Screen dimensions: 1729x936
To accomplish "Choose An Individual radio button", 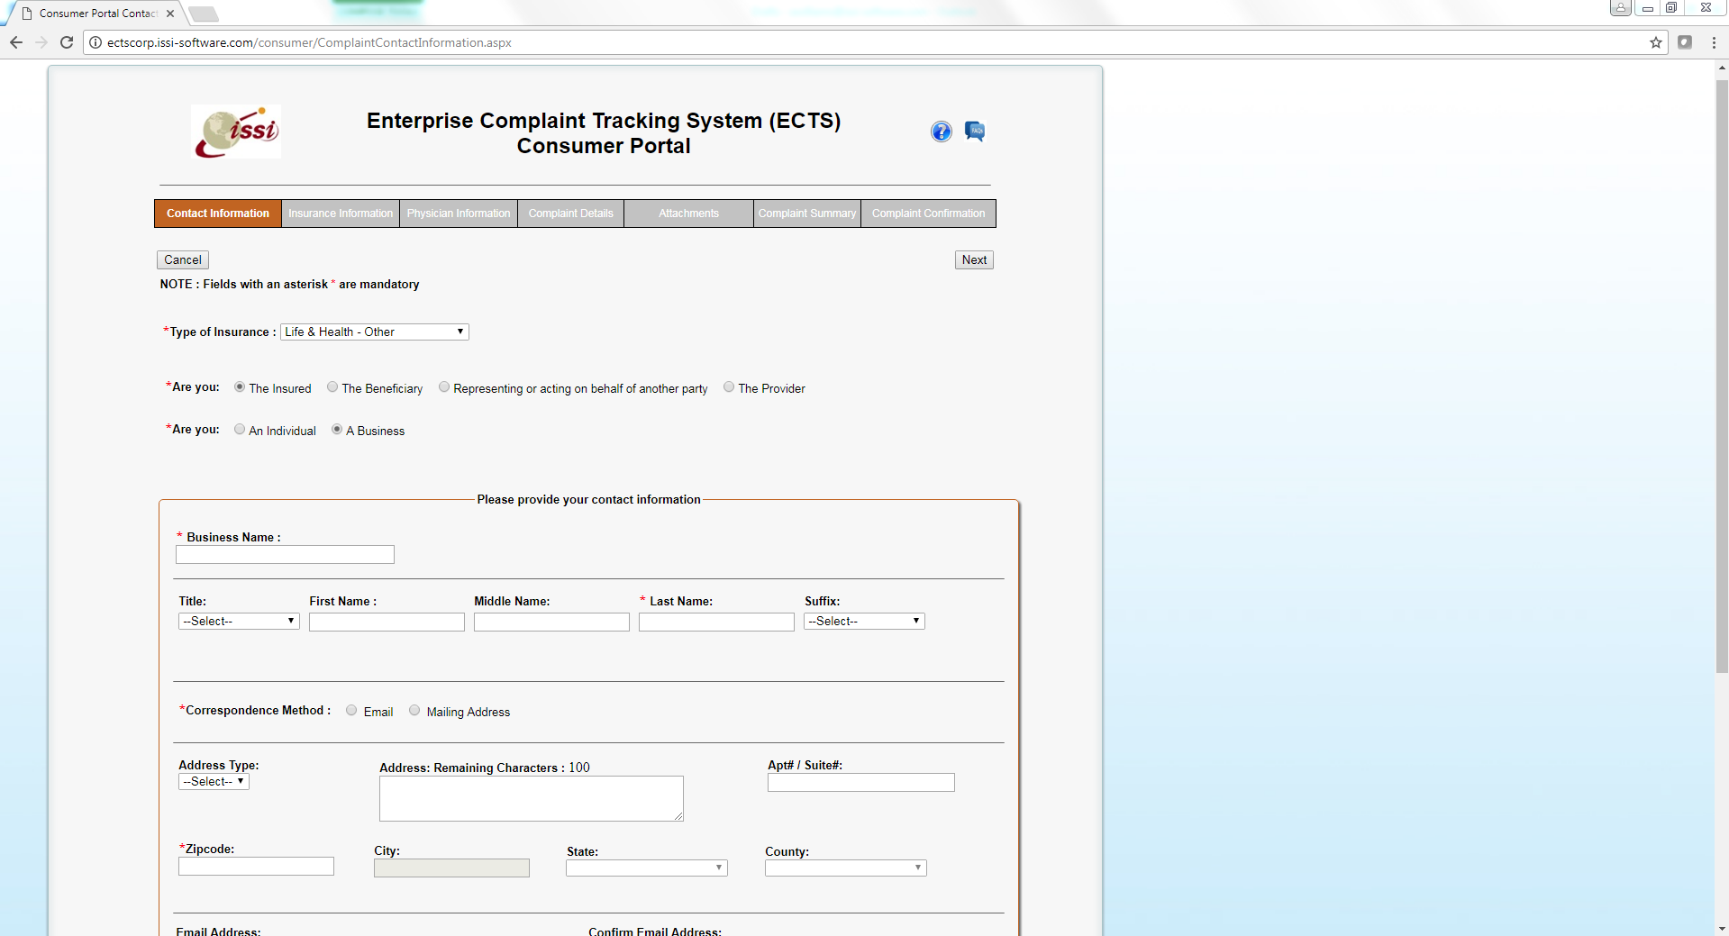I will point(240,430).
